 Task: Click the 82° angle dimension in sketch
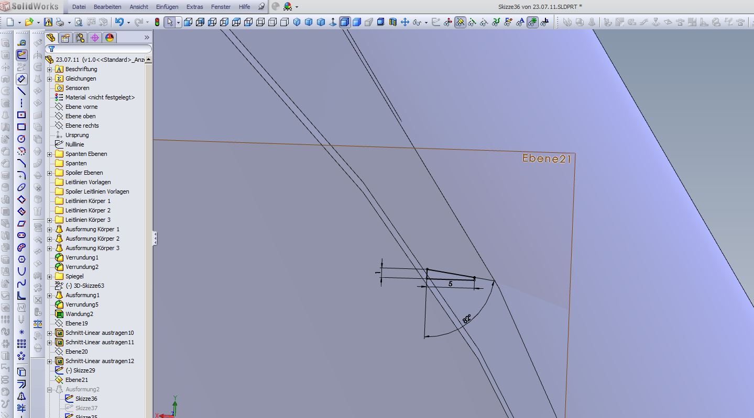point(466,320)
